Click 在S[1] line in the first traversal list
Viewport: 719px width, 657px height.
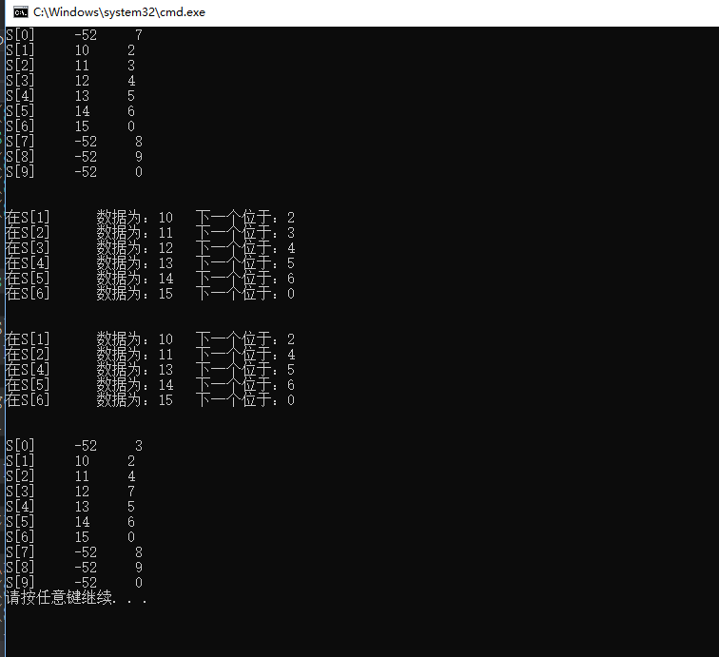[x=150, y=218]
